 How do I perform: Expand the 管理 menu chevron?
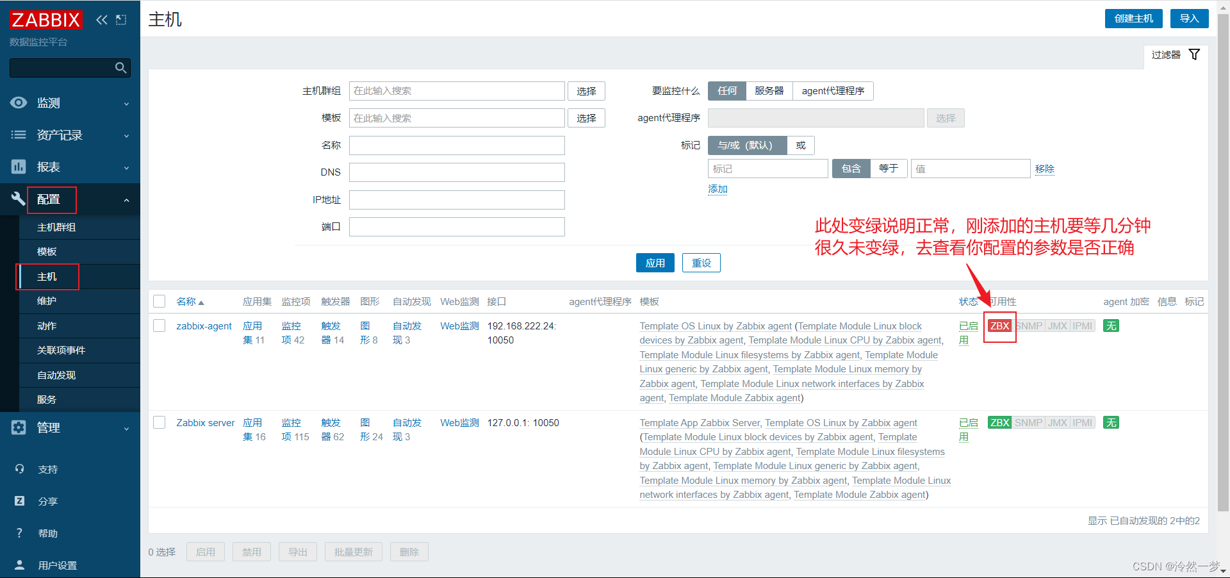click(126, 429)
